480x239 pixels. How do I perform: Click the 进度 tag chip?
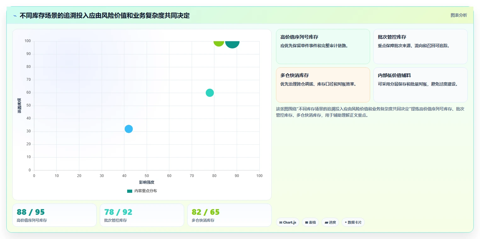pyautogui.click(x=330, y=222)
